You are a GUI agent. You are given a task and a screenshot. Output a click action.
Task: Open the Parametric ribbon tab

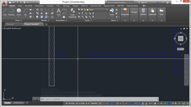coord(39,6)
